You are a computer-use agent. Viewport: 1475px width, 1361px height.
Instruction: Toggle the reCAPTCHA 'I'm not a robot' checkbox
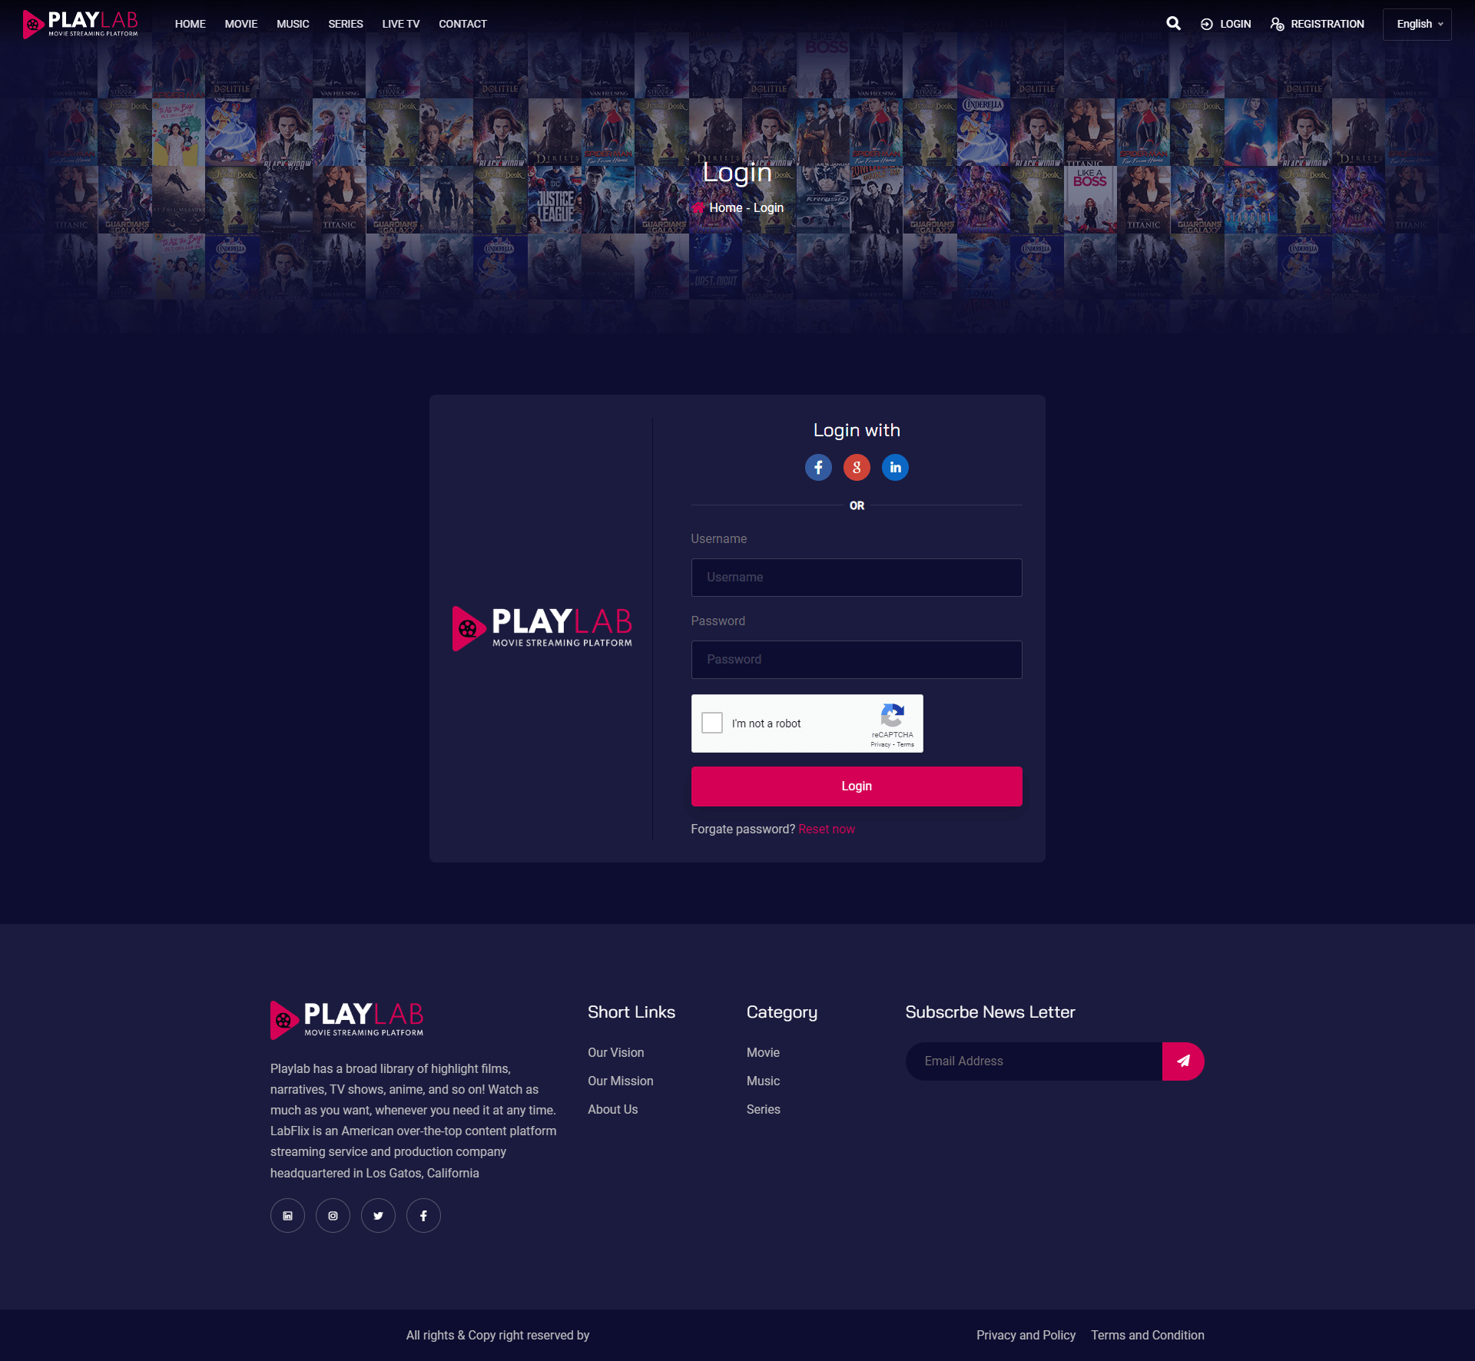tap(714, 721)
